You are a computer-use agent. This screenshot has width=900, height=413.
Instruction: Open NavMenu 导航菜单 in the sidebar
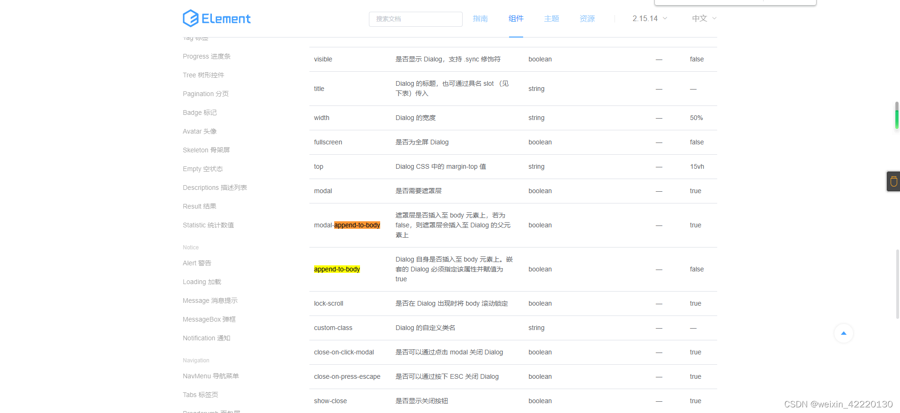point(211,376)
